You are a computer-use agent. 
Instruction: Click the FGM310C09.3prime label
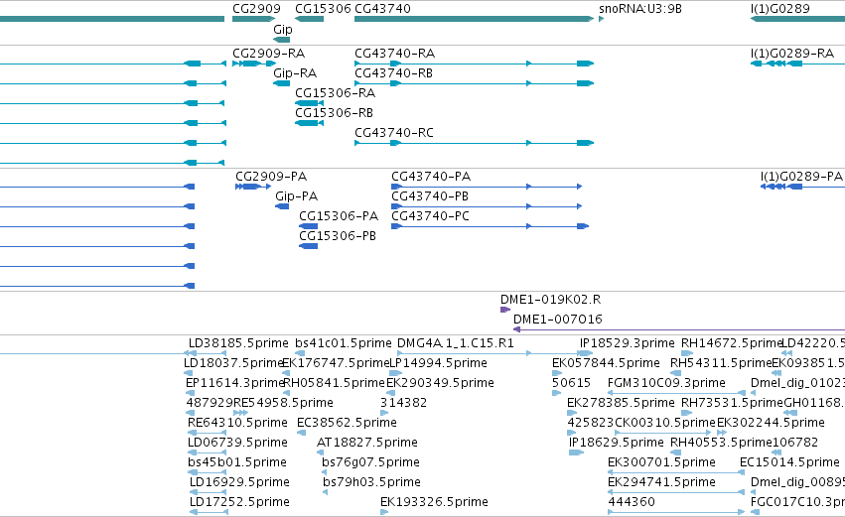(666, 383)
